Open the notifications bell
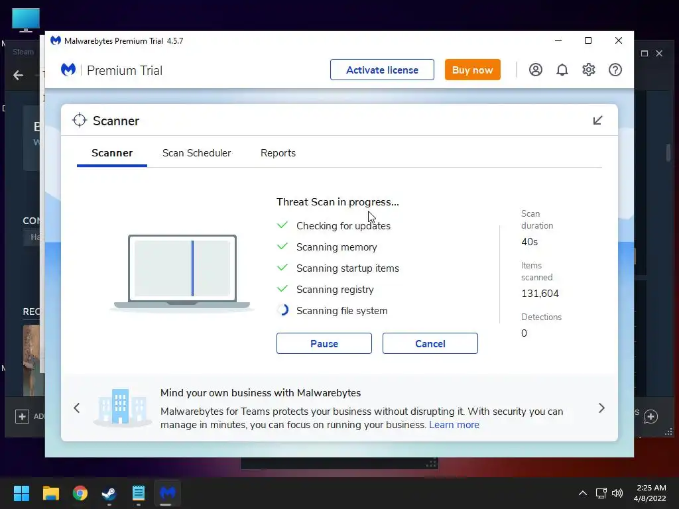This screenshot has height=509, width=679. 562,70
